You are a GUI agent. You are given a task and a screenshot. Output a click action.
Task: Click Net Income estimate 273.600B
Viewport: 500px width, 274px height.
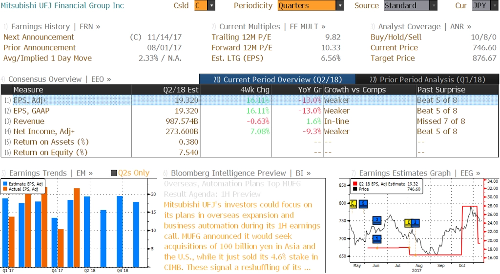pyautogui.click(x=182, y=132)
